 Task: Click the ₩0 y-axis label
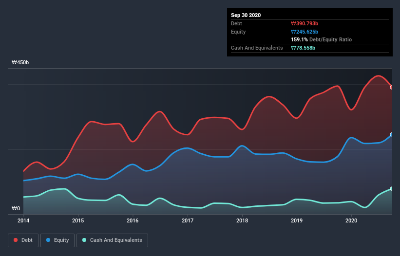(16, 209)
